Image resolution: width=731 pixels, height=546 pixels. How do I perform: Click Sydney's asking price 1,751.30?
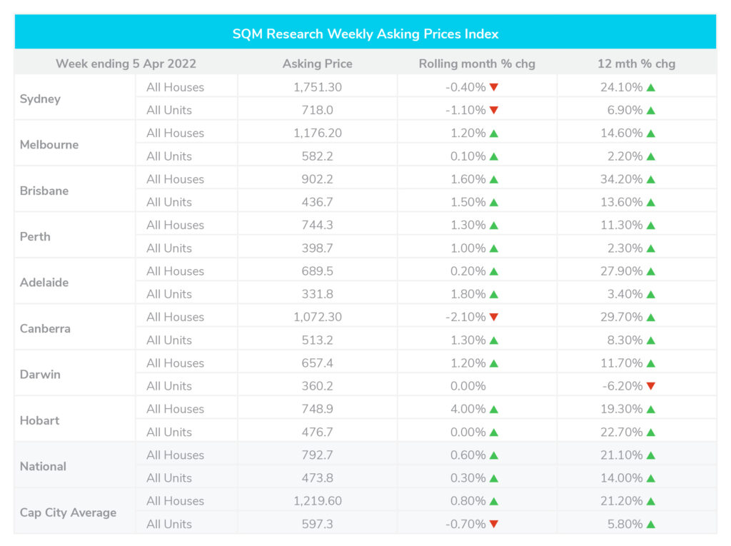click(x=318, y=87)
